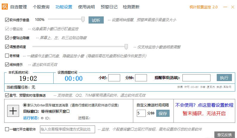Image resolution: width=237 pixels, height=138 pixels.
Task: Enable 一键打开交易软件 checkbox
Action: (x=7, y=129)
